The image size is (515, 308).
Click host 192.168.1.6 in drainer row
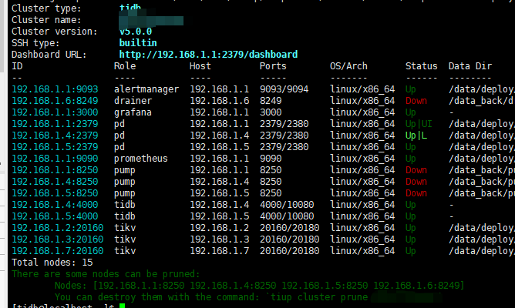220,101
